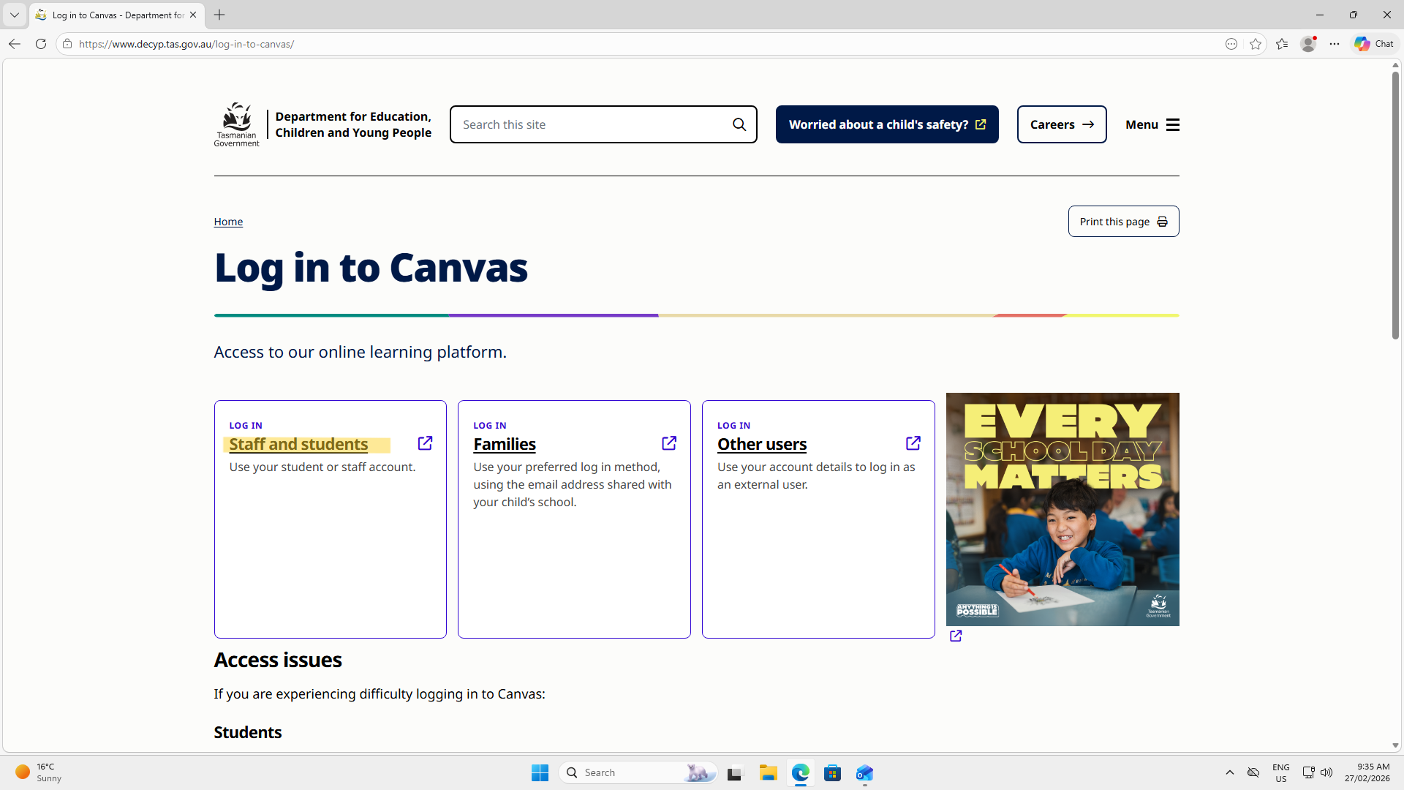Click Worried about a child's safety button
Image resolution: width=1404 pixels, height=790 pixels.
[x=886, y=124]
